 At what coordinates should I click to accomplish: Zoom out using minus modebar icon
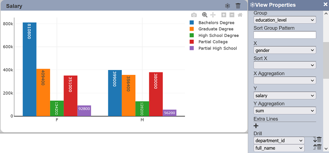232,15
